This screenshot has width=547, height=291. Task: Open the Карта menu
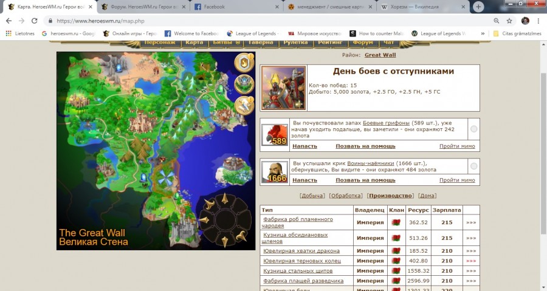tap(194, 43)
